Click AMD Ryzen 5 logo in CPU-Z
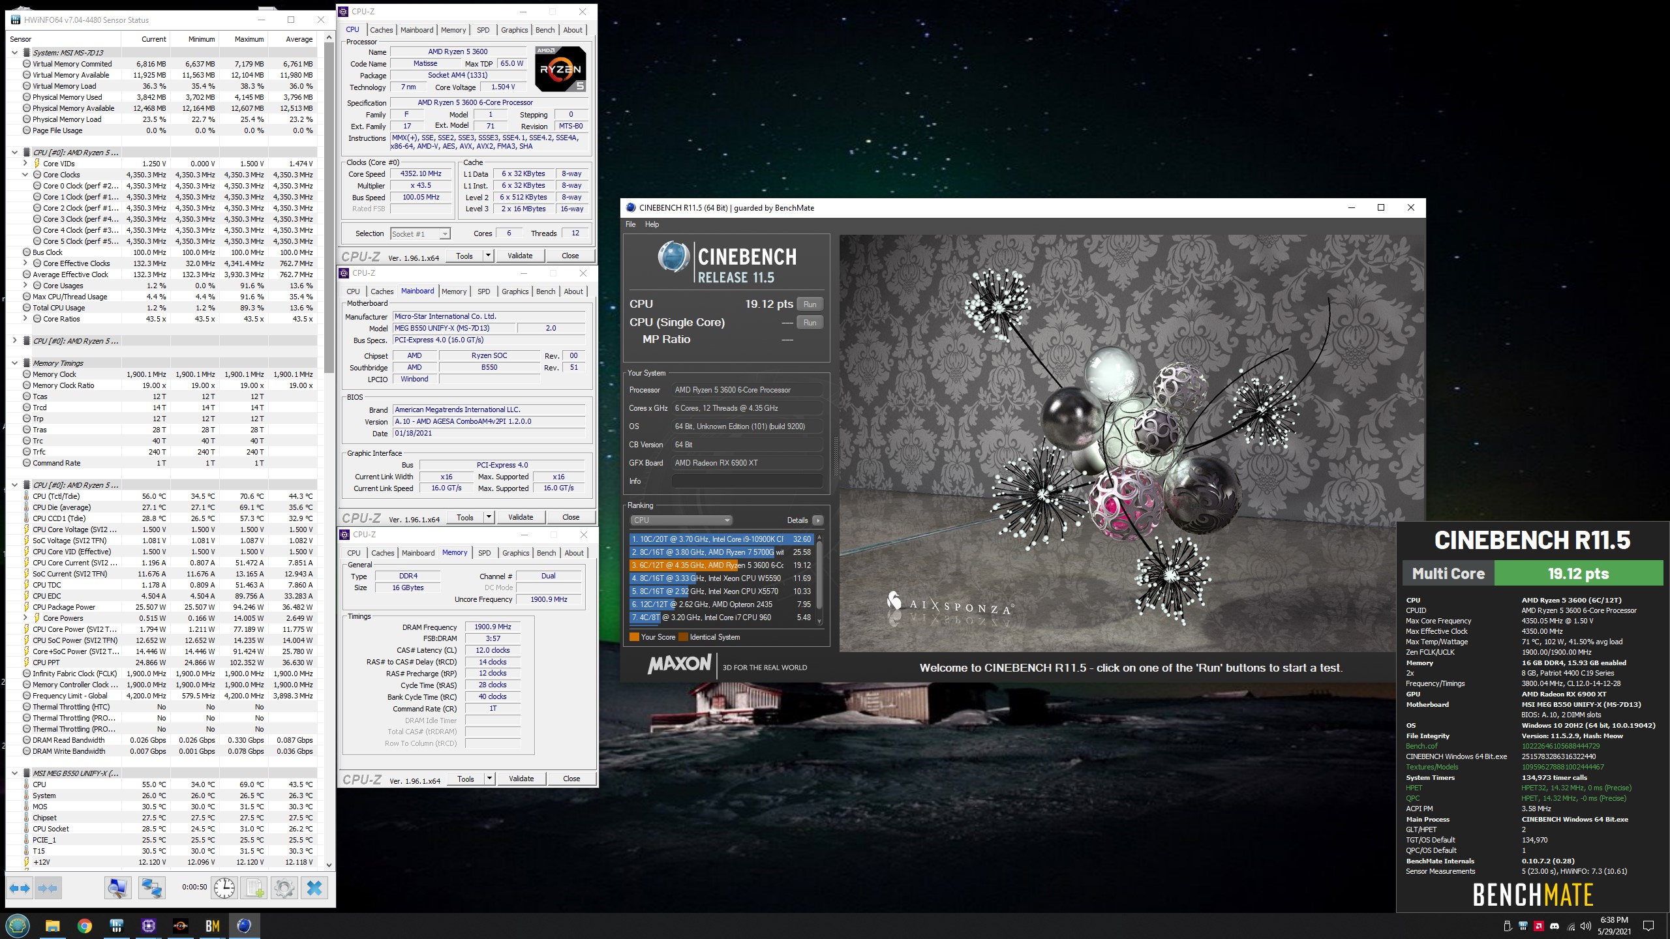The height and width of the screenshot is (939, 1670). coord(560,68)
